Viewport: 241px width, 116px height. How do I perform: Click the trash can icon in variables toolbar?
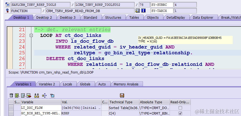[11, 96]
